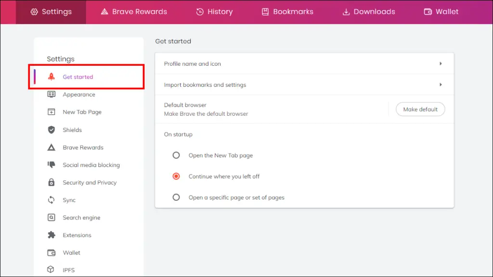Viewport: 493px width, 277px height.
Task: Go to the Bookmarks tab
Action: click(x=288, y=12)
